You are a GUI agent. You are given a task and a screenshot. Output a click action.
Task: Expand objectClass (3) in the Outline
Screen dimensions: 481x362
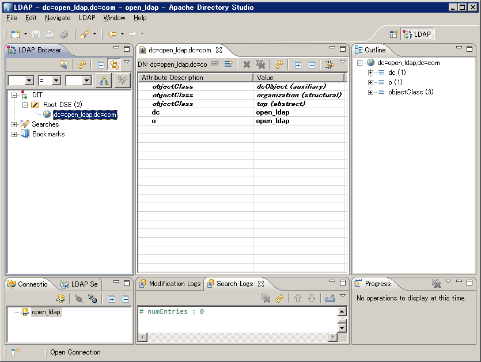click(370, 92)
